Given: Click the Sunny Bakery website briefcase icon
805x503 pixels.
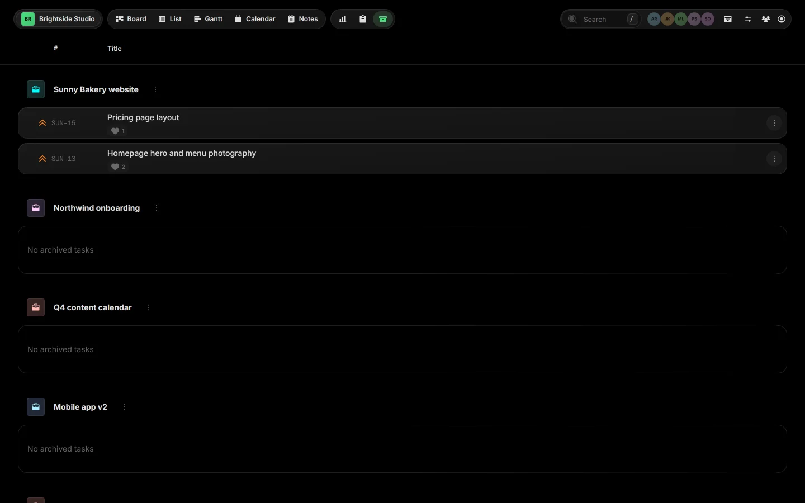Looking at the screenshot, I should click(x=36, y=89).
